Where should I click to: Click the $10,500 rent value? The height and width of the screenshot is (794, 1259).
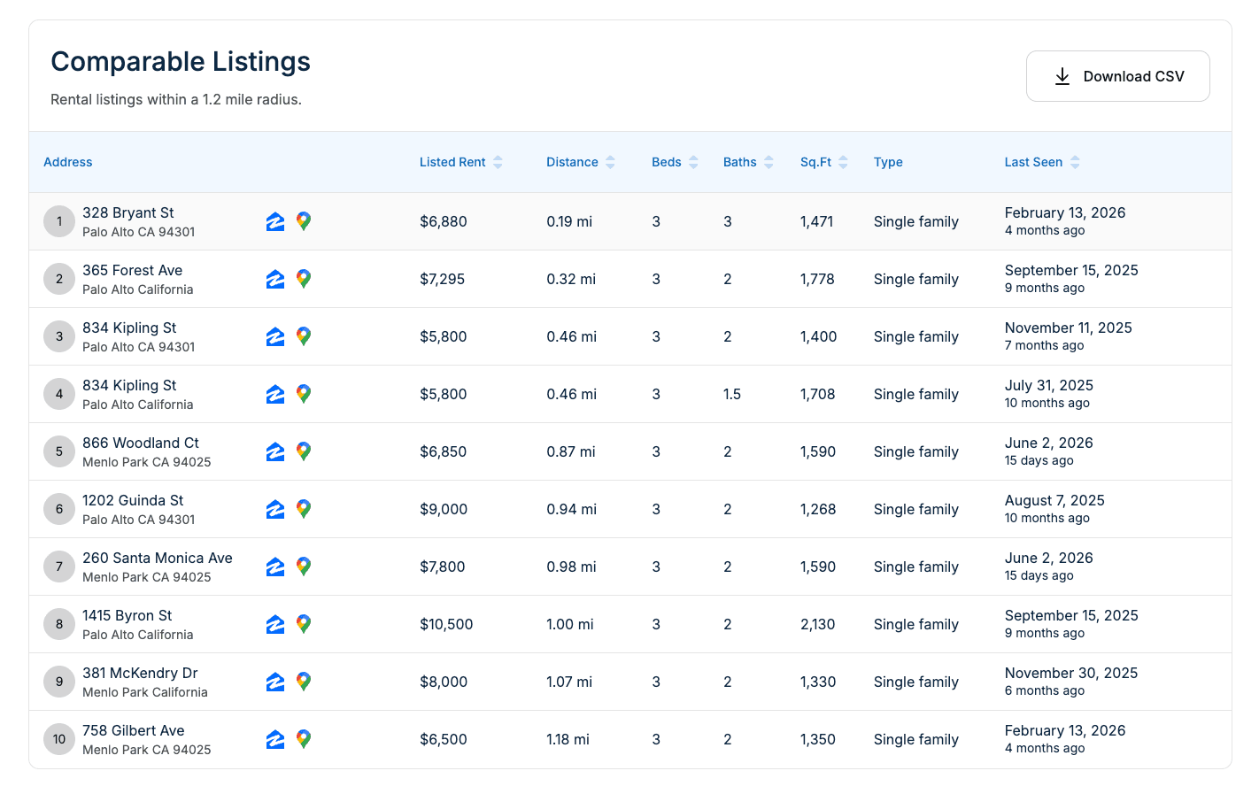click(446, 624)
